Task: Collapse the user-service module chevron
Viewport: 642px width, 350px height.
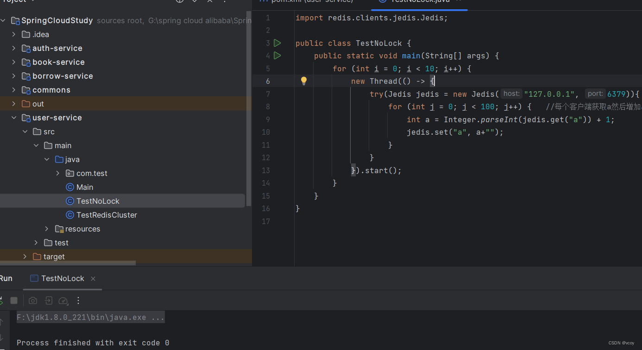Action: (x=14, y=118)
